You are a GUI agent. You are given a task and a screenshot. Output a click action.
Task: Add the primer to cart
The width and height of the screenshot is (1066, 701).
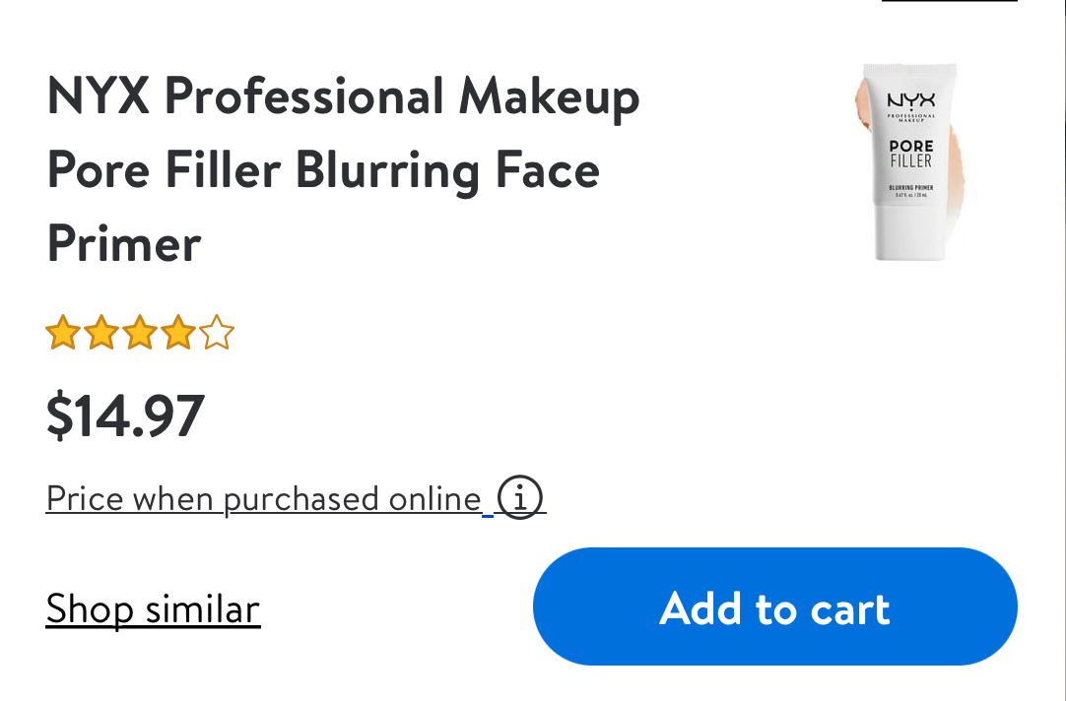[x=775, y=606]
